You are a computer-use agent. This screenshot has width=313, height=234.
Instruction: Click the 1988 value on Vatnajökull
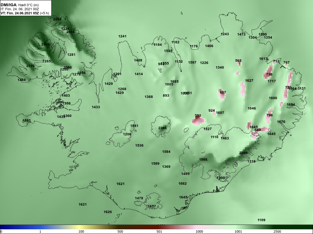[x=203, y=159]
